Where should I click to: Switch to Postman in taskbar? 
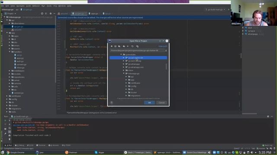(x=71, y=152)
